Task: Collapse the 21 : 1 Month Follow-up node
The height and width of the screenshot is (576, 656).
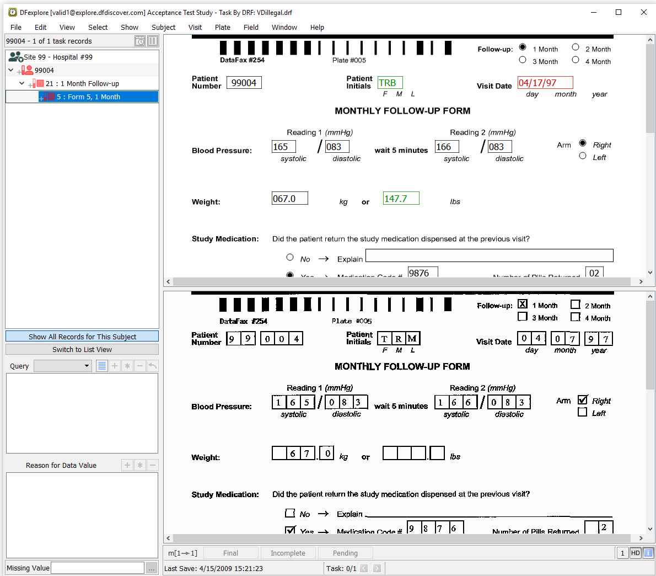Action: pyautogui.click(x=22, y=83)
